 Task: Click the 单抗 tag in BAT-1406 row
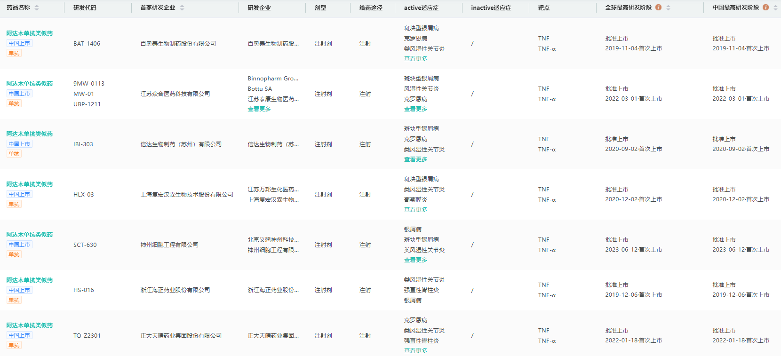[14, 53]
